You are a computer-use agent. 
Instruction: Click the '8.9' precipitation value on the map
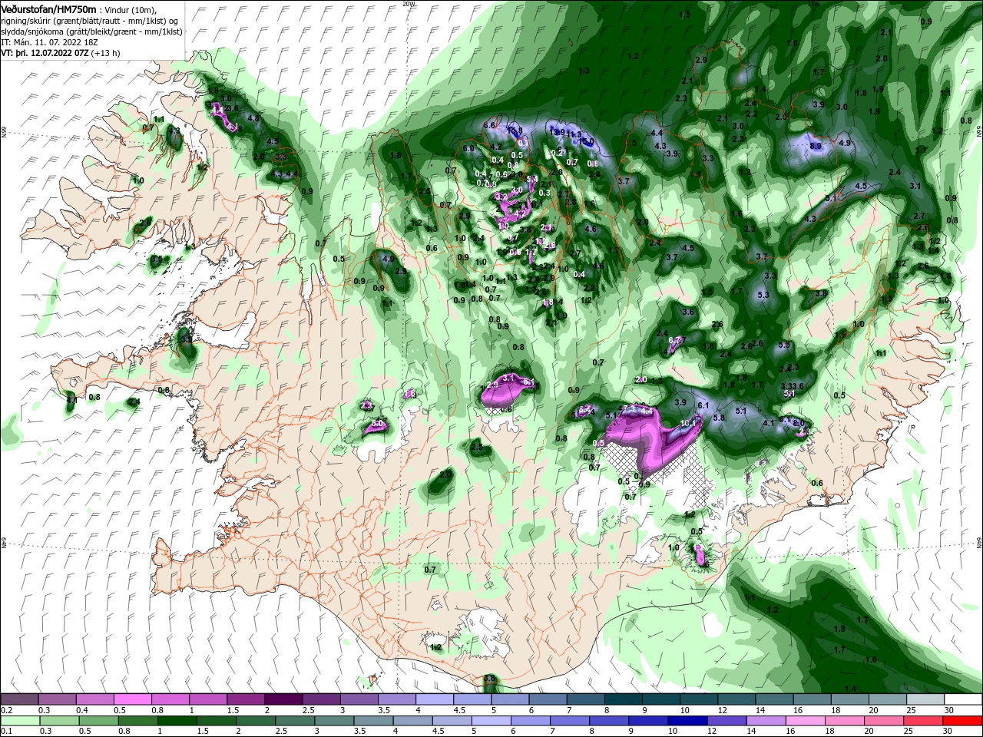tap(816, 146)
